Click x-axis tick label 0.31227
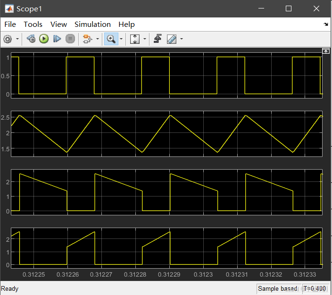Screen dimensions: 332x295 (101, 275)
